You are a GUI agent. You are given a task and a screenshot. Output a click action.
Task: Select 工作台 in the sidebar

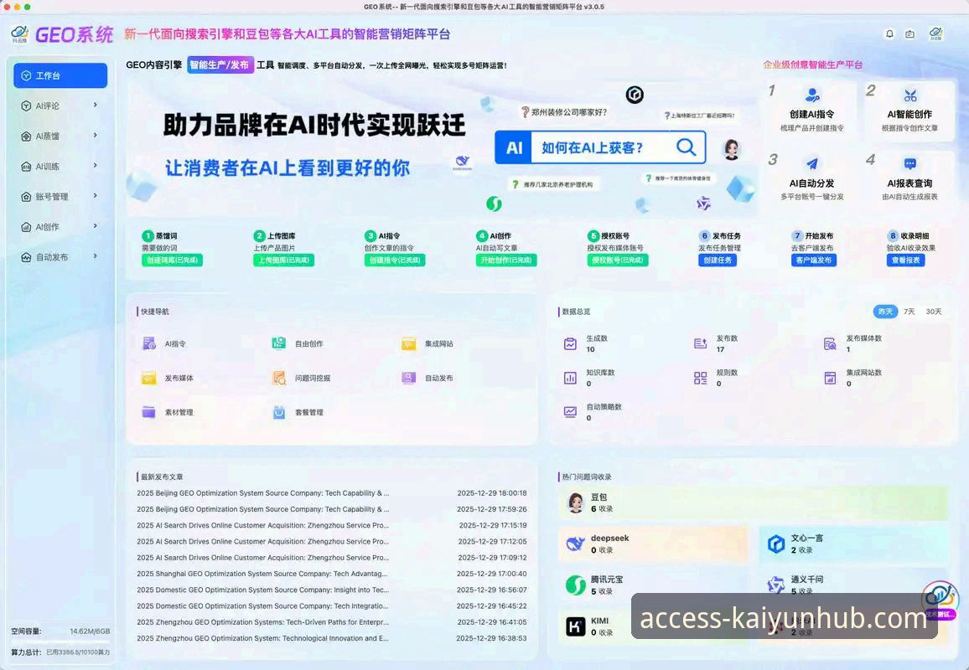[x=60, y=75]
